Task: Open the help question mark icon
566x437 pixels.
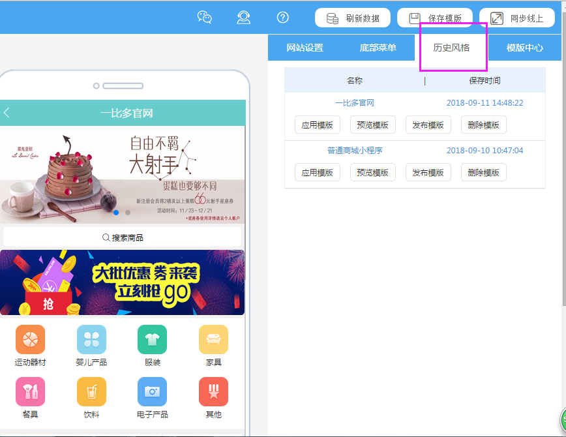Action: [x=282, y=18]
